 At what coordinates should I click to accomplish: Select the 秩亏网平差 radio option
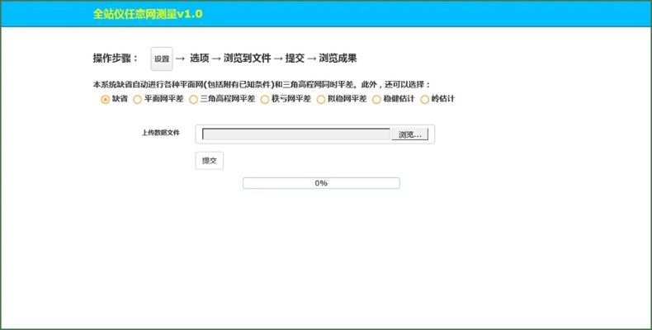[x=265, y=99]
